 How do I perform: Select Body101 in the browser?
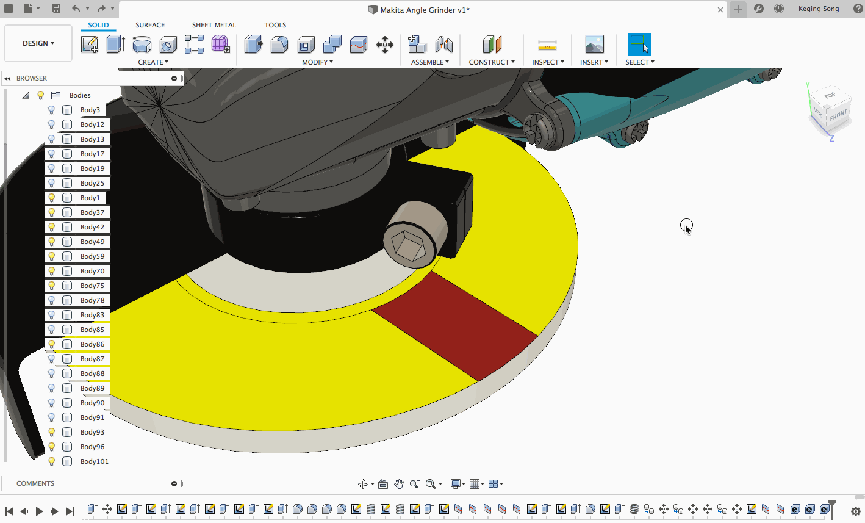[x=94, y=461]
